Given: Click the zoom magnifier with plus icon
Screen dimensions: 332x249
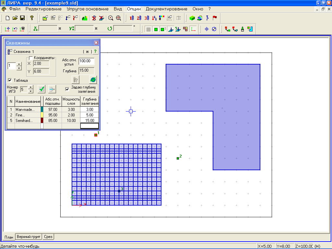Looking at the screenshot, I should pyautogui.click(x=111, y=18).
